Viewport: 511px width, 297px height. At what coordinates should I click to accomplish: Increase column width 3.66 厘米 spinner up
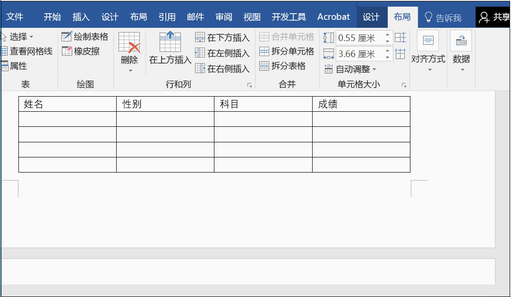coord(387,50)
